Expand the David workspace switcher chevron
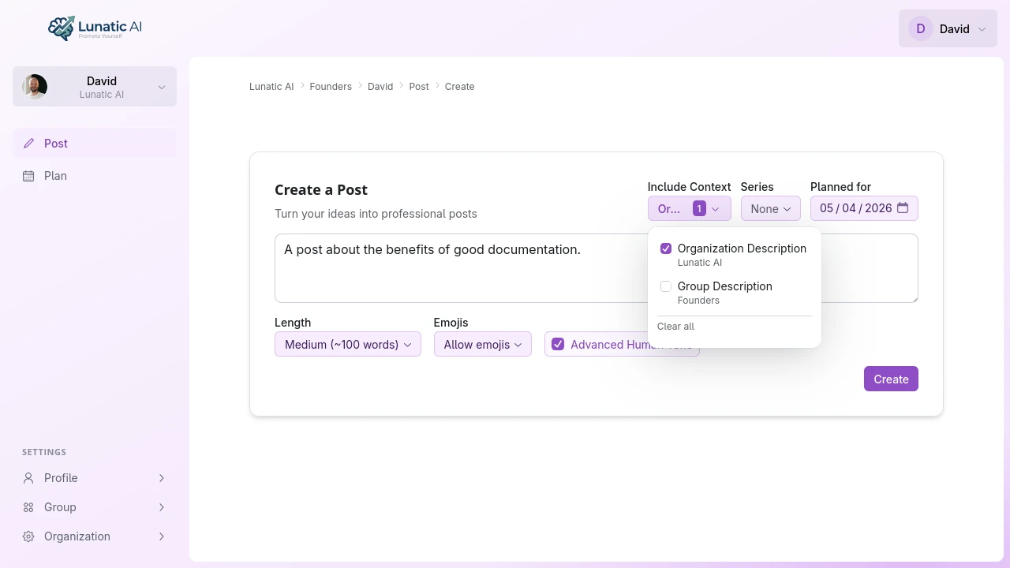The height and width of the screenshot is (568, 1010). point(162,87)
